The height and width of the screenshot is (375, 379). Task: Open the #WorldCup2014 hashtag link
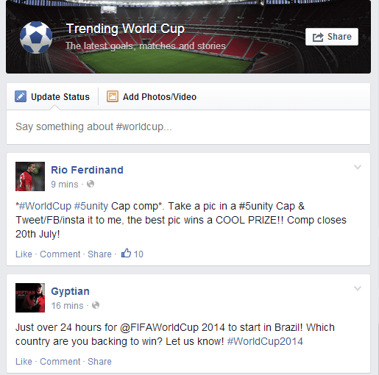pyautogui.click(x=265, y=341)
